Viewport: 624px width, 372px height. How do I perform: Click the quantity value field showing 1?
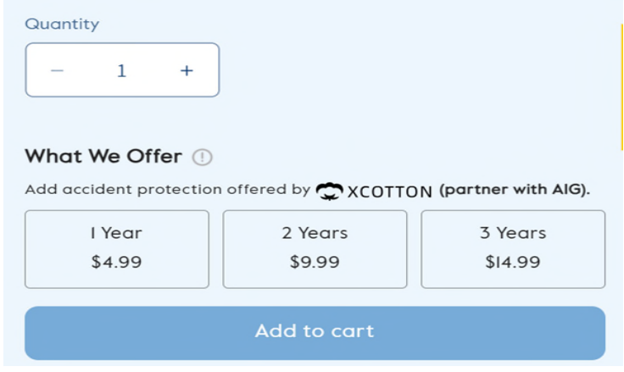click(x=122, y=71)
